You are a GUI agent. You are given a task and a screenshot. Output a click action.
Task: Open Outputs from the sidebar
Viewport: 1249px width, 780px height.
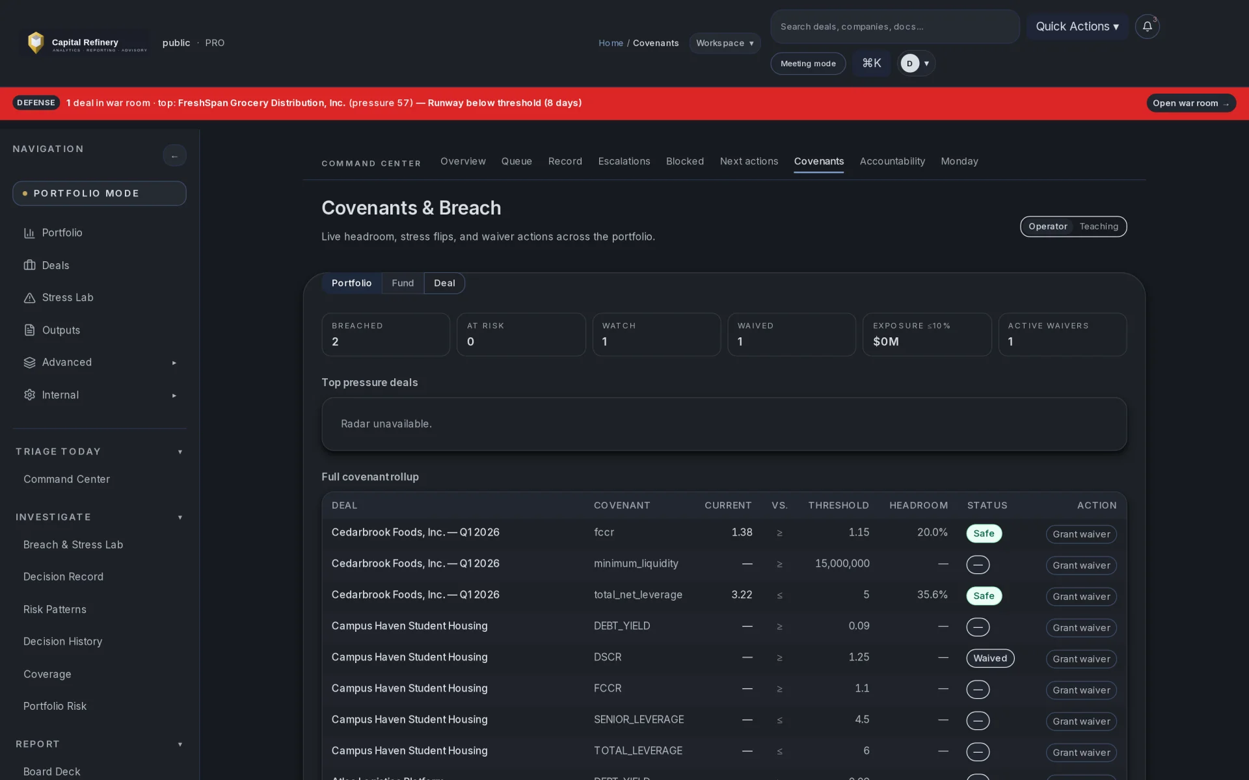click(x=100, y=330)
